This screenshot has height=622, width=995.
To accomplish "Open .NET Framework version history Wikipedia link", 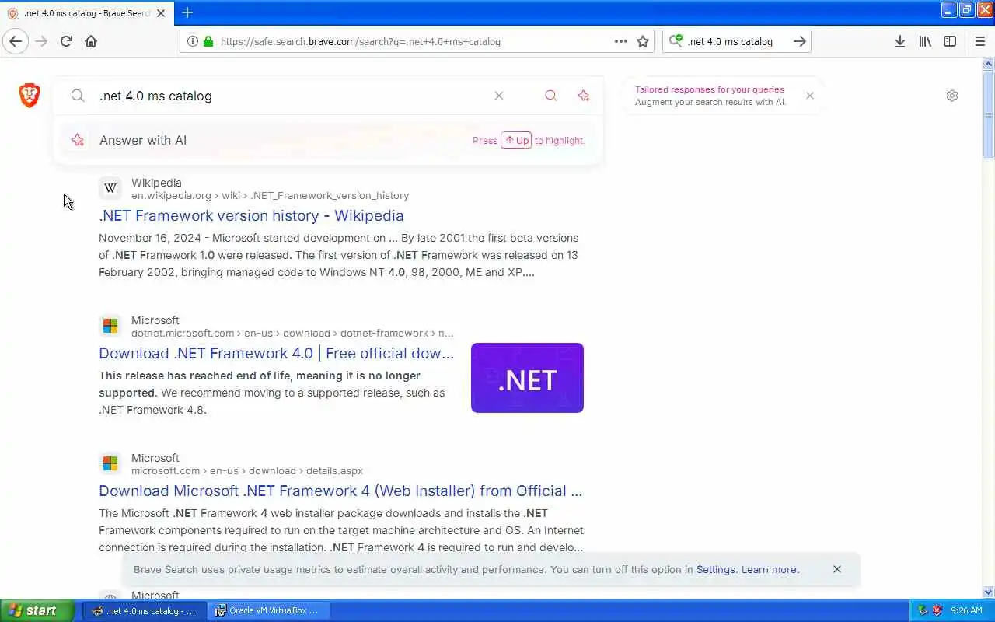I will (x=251, y=215).
